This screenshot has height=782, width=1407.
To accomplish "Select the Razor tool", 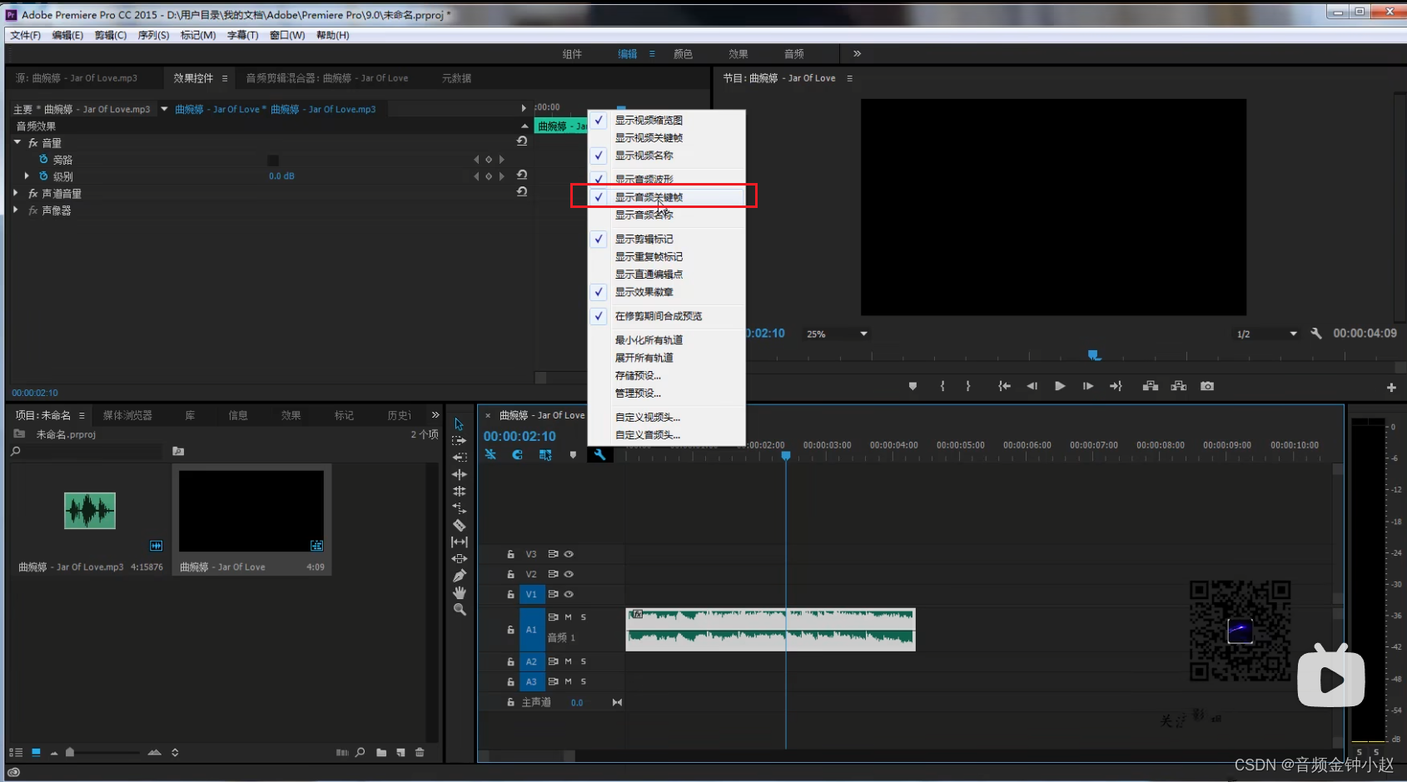I will [459, 525].
